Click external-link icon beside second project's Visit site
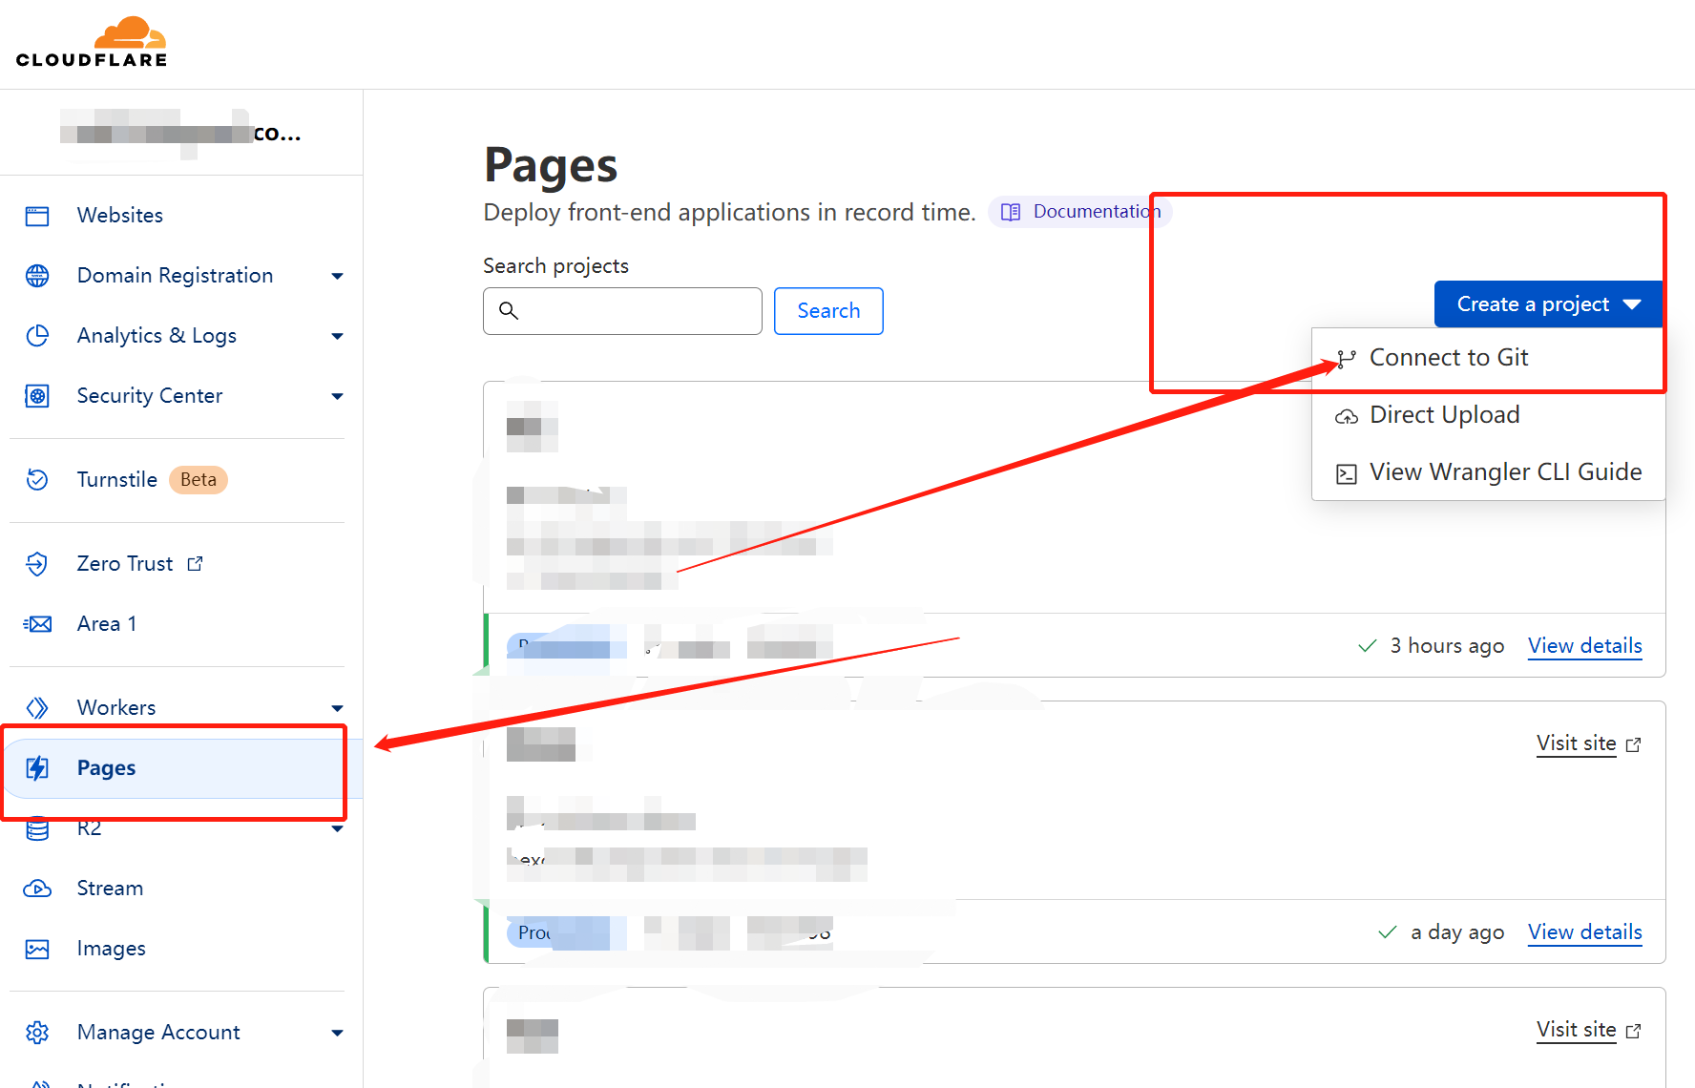The height and width of the screenshot is (1088, 1695). click(1633, 744)
